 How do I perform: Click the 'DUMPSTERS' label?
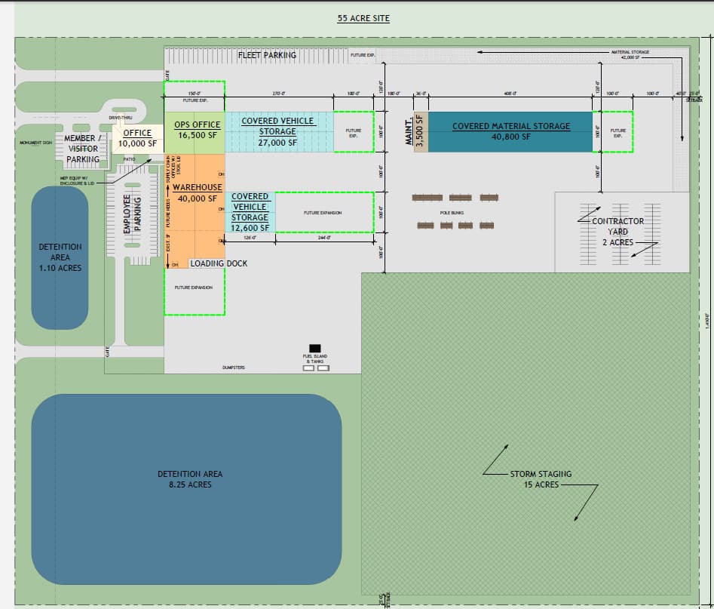[234, 368]
